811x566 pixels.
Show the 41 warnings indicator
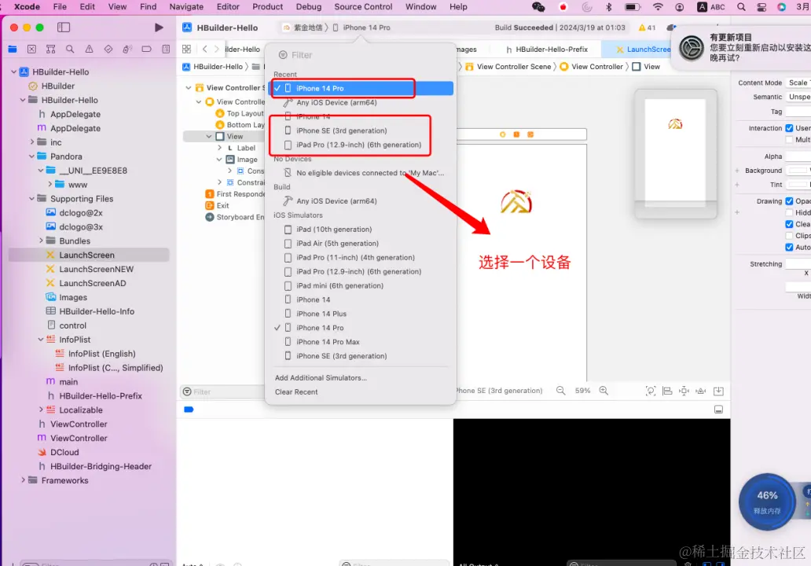[647, 28]
